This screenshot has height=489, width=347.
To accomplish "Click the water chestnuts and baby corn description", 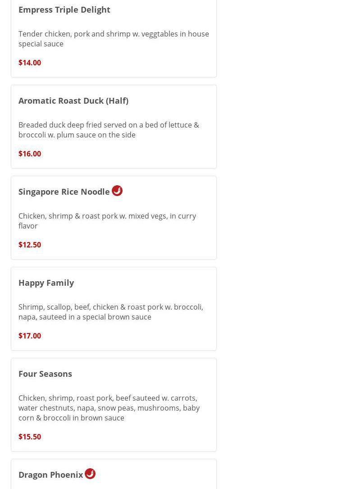I will [x=109, y=408].
